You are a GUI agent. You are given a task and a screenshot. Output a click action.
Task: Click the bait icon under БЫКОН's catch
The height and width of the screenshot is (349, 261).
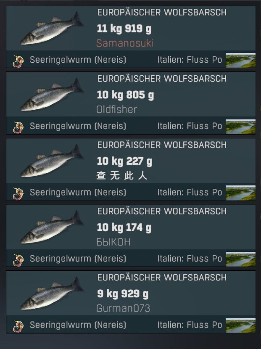click(18, 260)
